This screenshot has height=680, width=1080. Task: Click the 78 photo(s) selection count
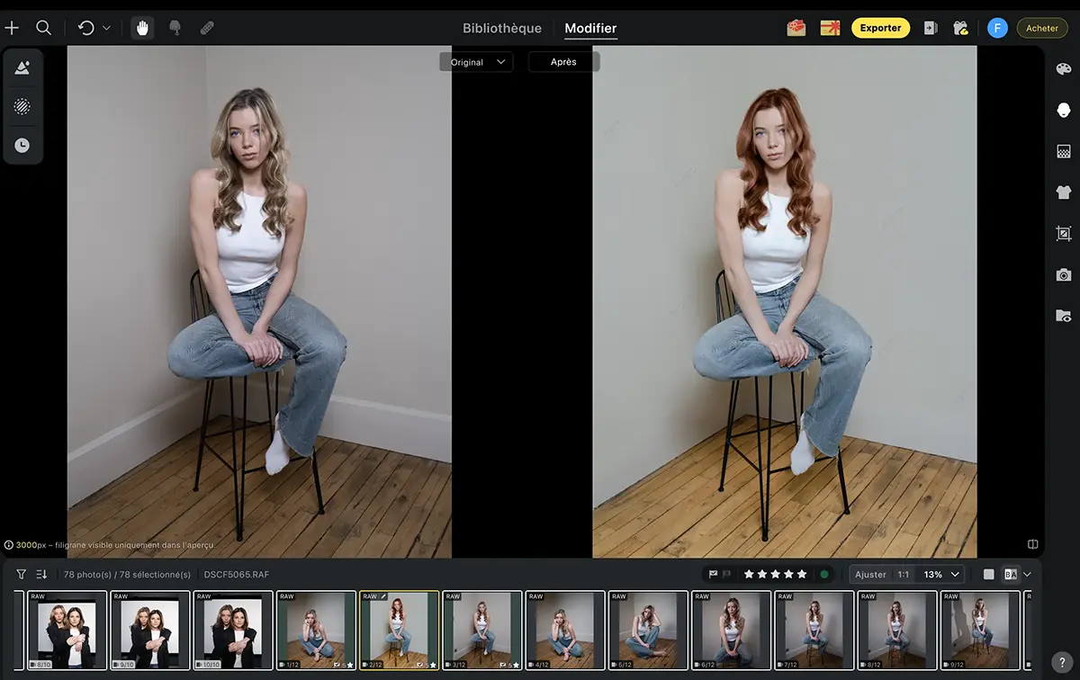(127, 575)
